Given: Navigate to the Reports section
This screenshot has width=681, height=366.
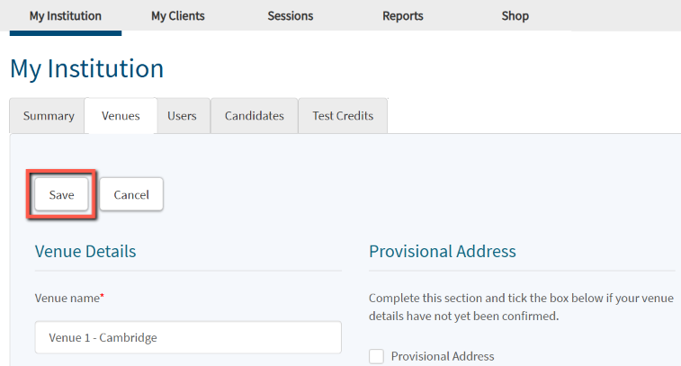Looking at the screenshot, I should (x=402, y=16).
